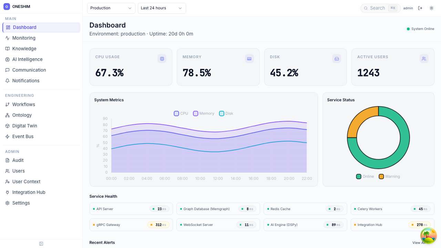
Task: Open the CPU usage card's processor icon
Action: click(162, 59)
